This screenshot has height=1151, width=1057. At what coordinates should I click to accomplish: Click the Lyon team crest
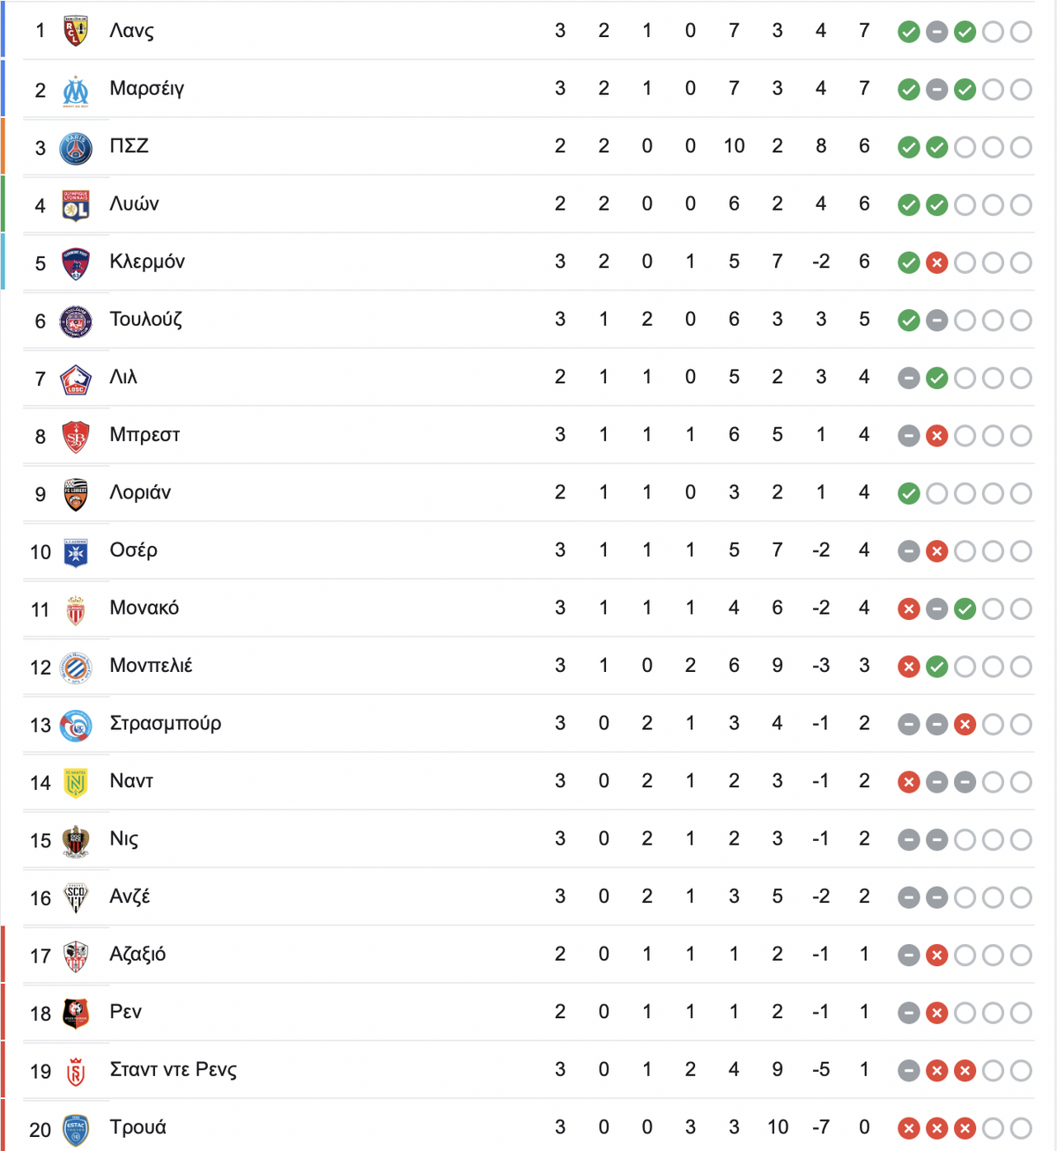point(76,205)
